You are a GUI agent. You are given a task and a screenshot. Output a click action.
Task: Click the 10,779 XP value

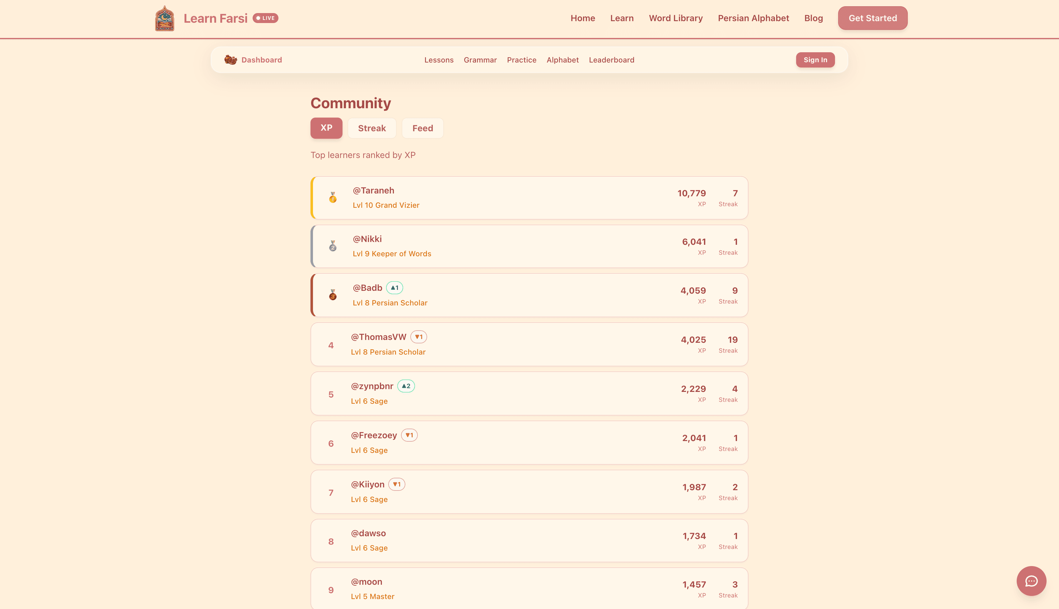[x=691, y=193]
